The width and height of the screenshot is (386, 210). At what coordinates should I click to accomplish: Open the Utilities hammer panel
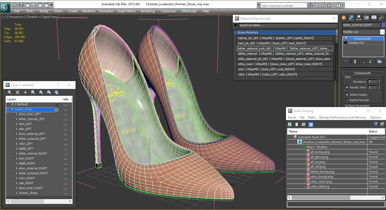[x=382, y=18]
